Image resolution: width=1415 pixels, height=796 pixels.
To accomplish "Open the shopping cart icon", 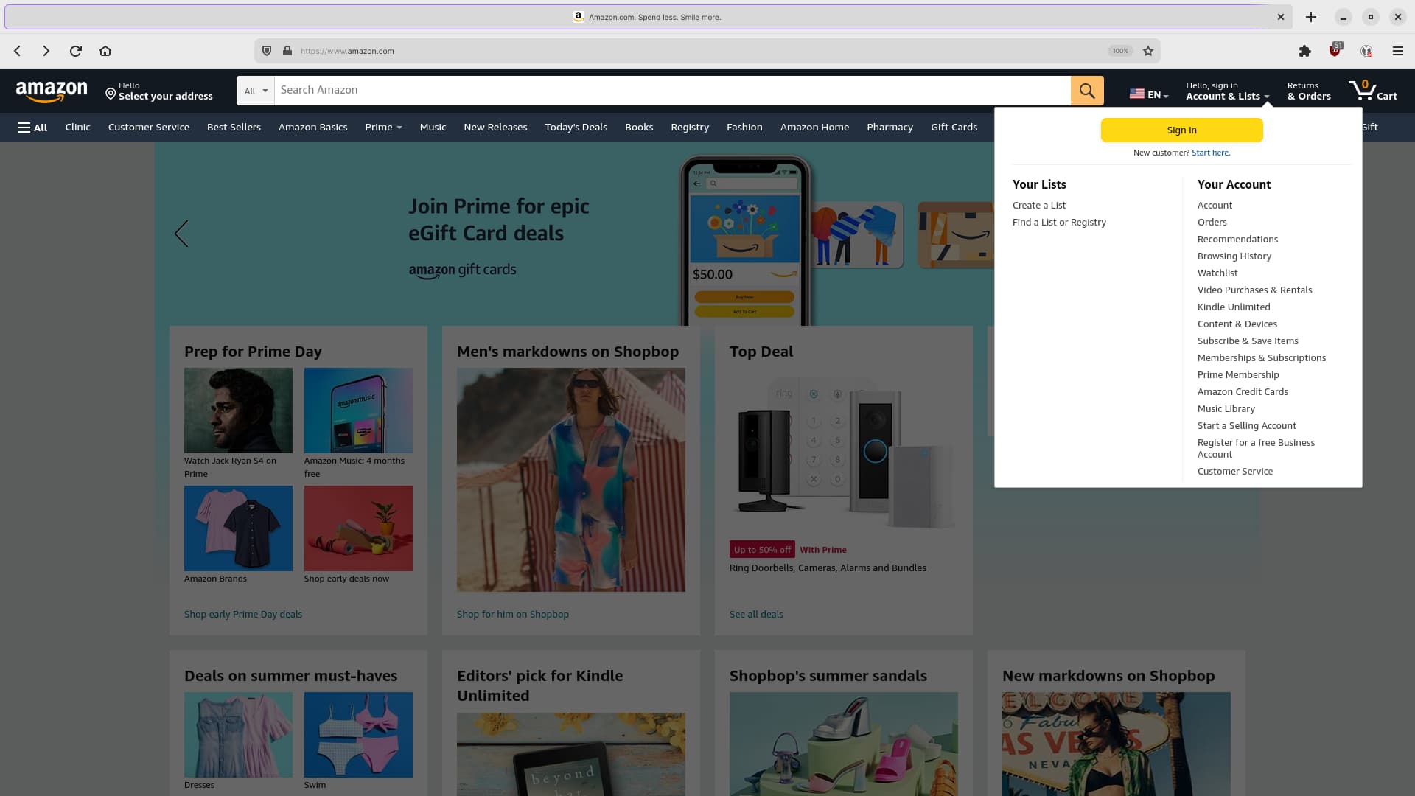I will pos(1372,91).
